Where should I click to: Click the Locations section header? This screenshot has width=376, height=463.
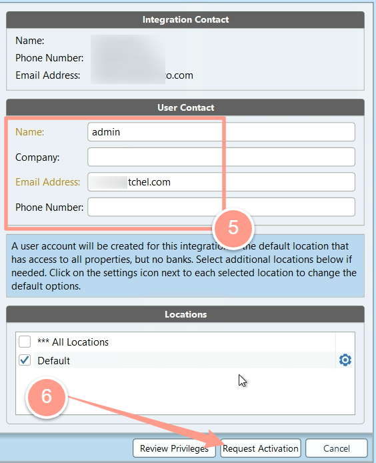(x=185, y=314)
